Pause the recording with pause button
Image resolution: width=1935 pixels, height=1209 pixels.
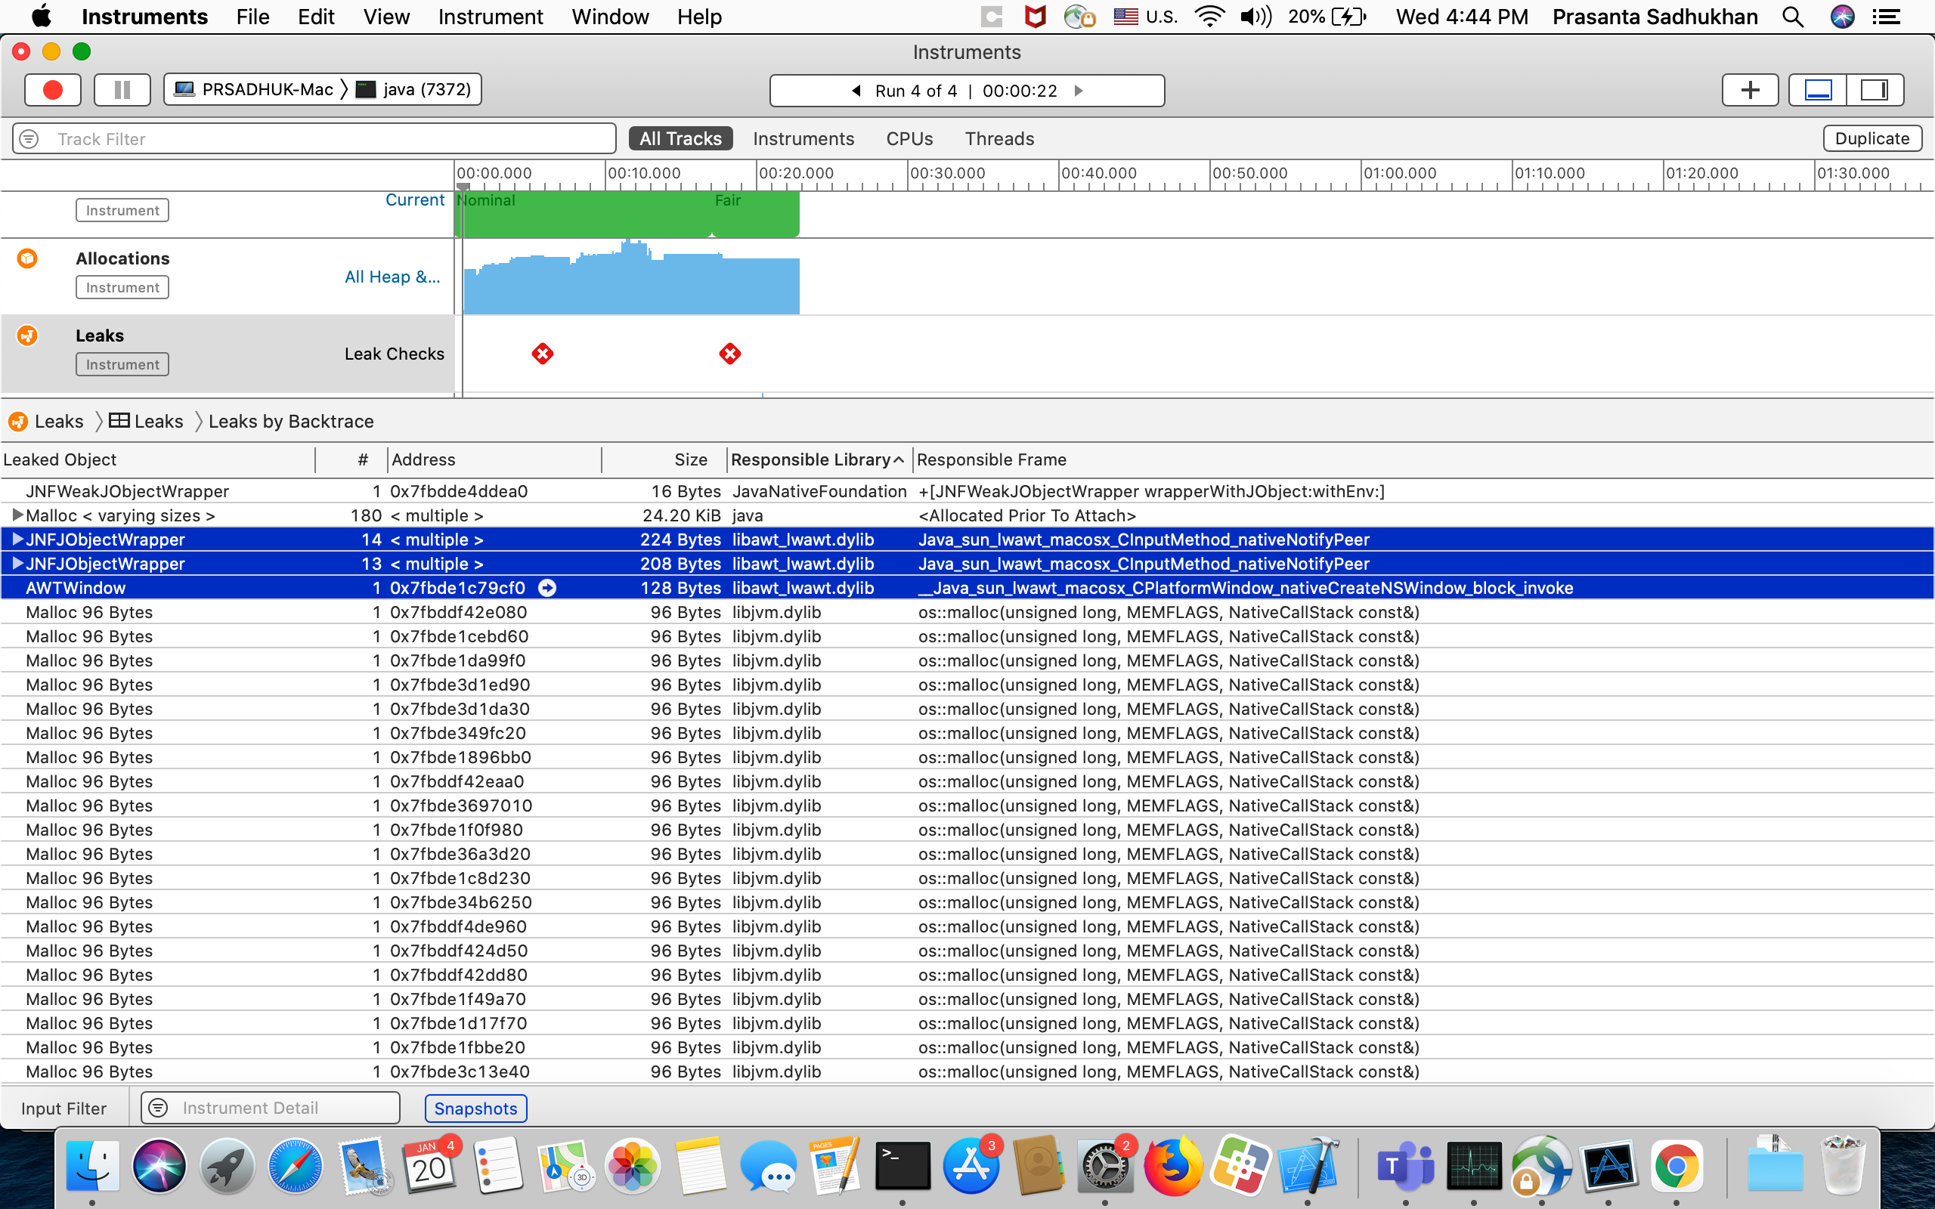122,90
